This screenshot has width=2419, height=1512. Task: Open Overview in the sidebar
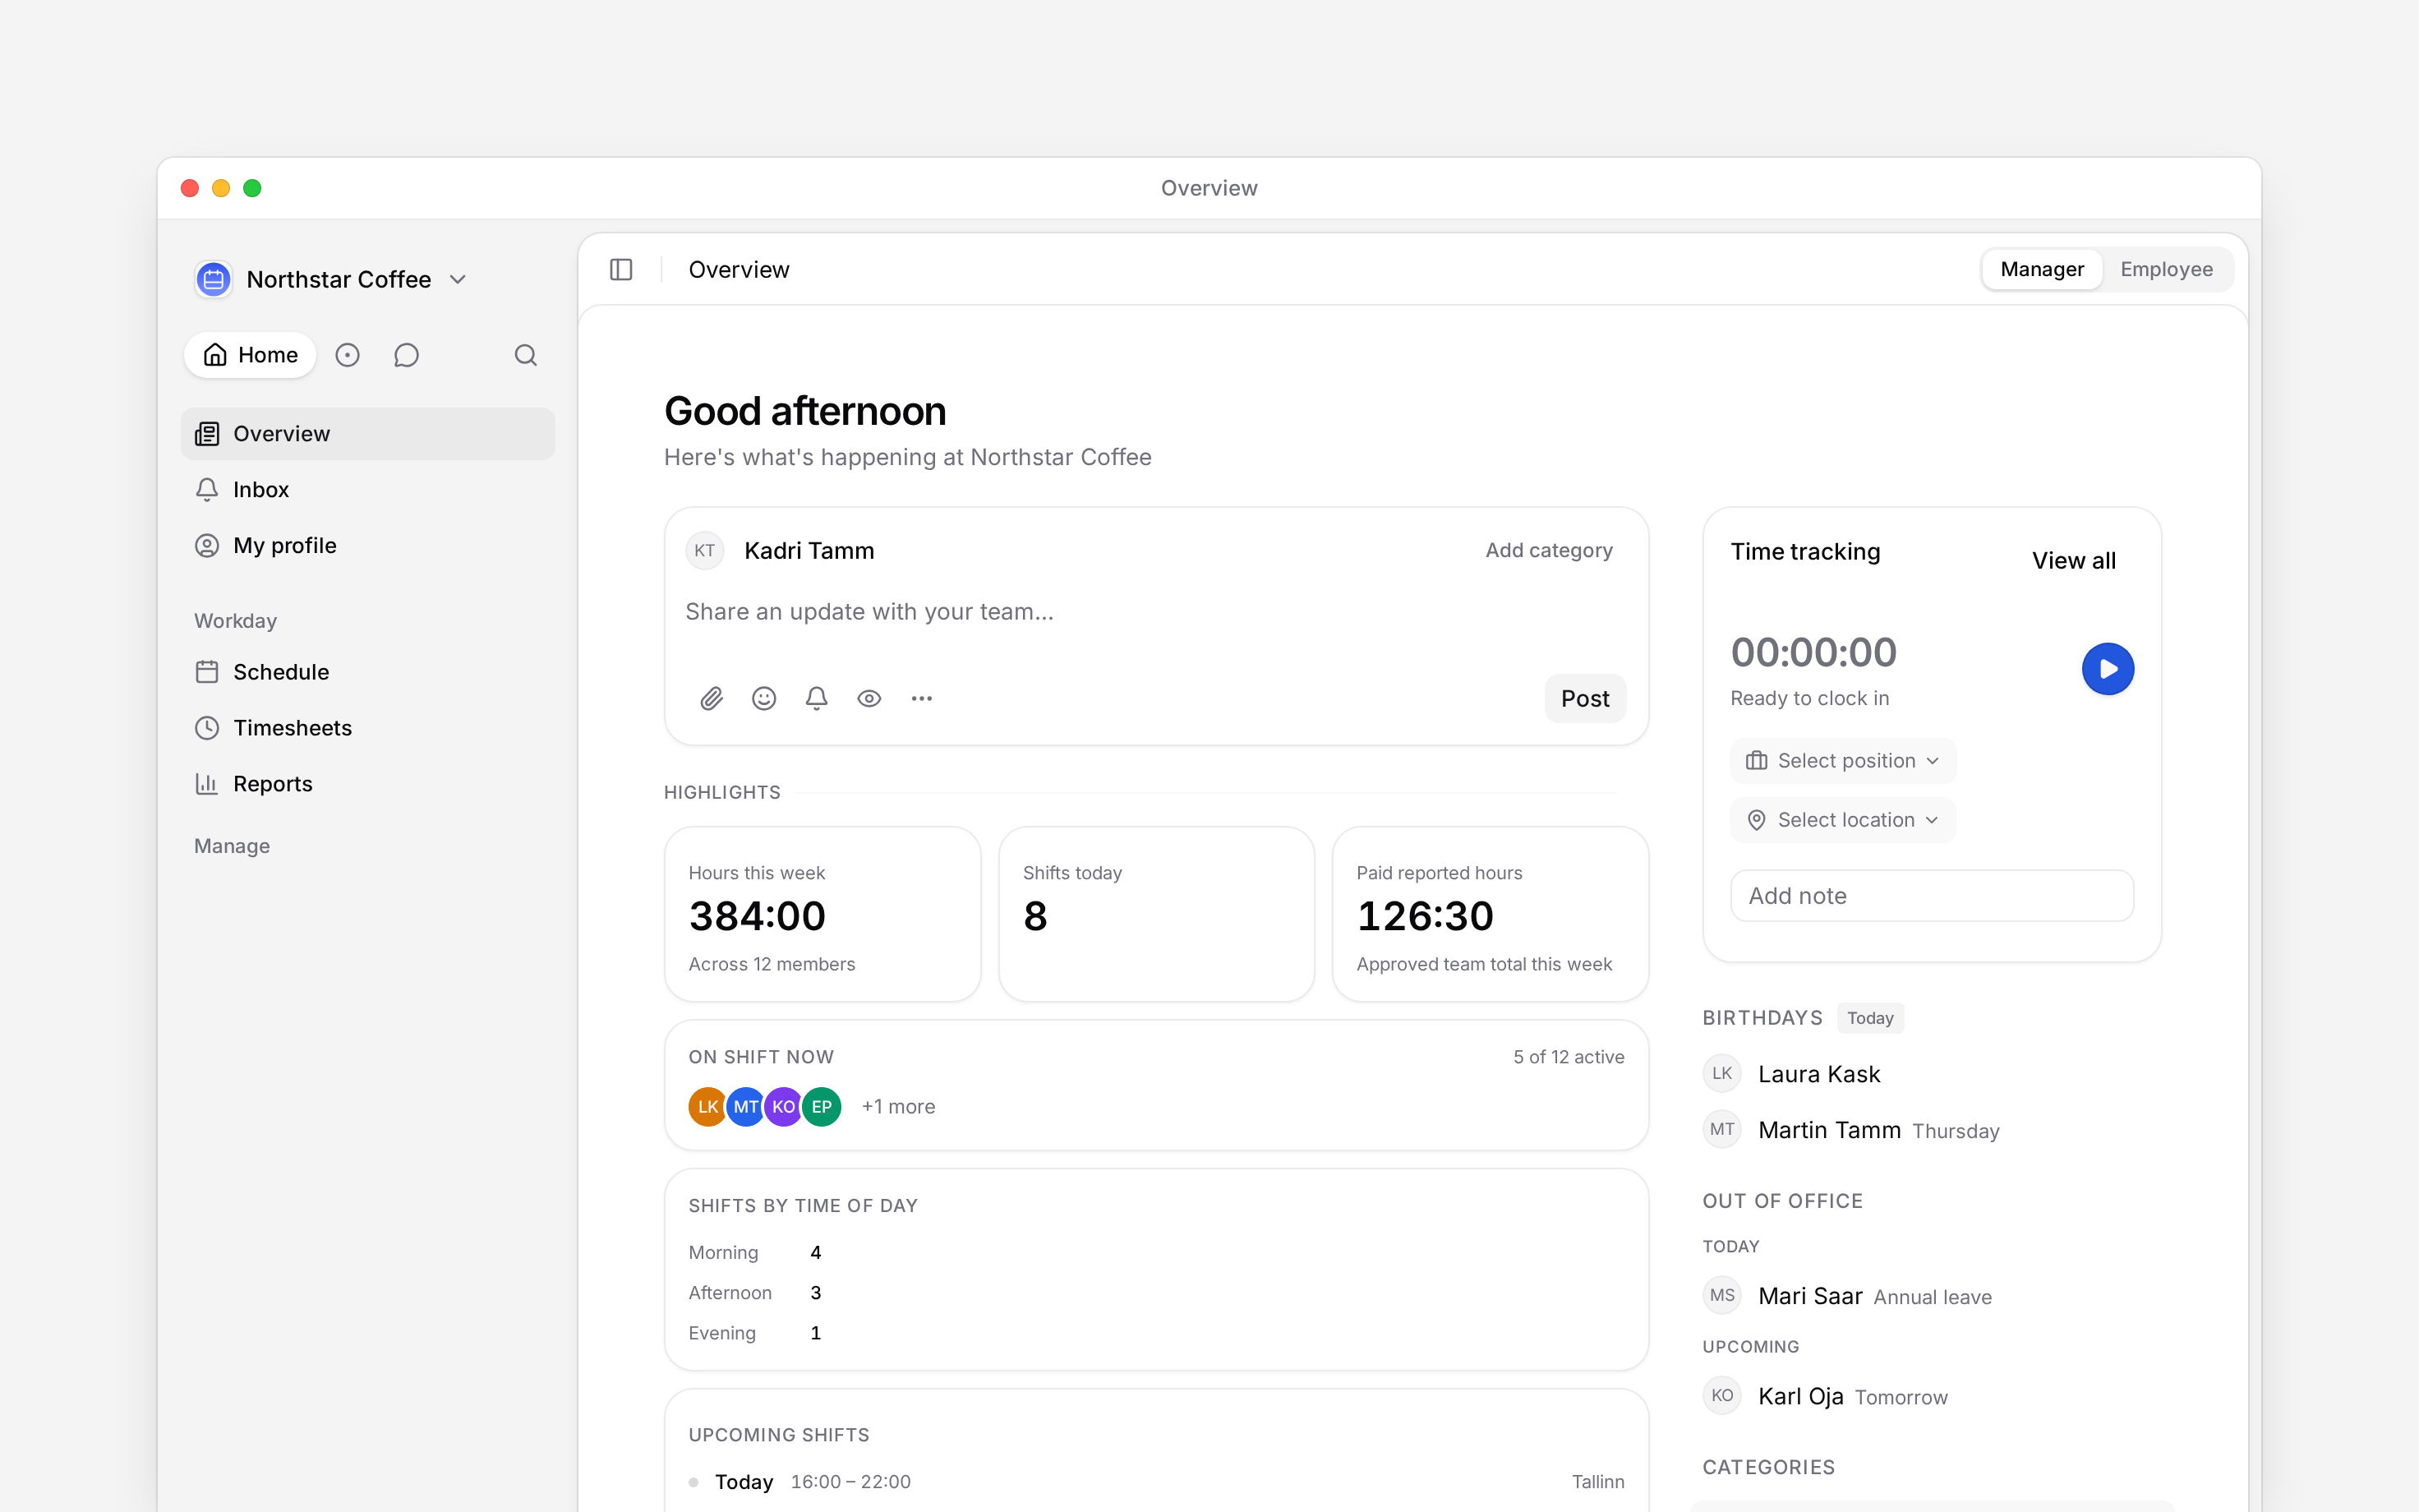coord(368,434)
